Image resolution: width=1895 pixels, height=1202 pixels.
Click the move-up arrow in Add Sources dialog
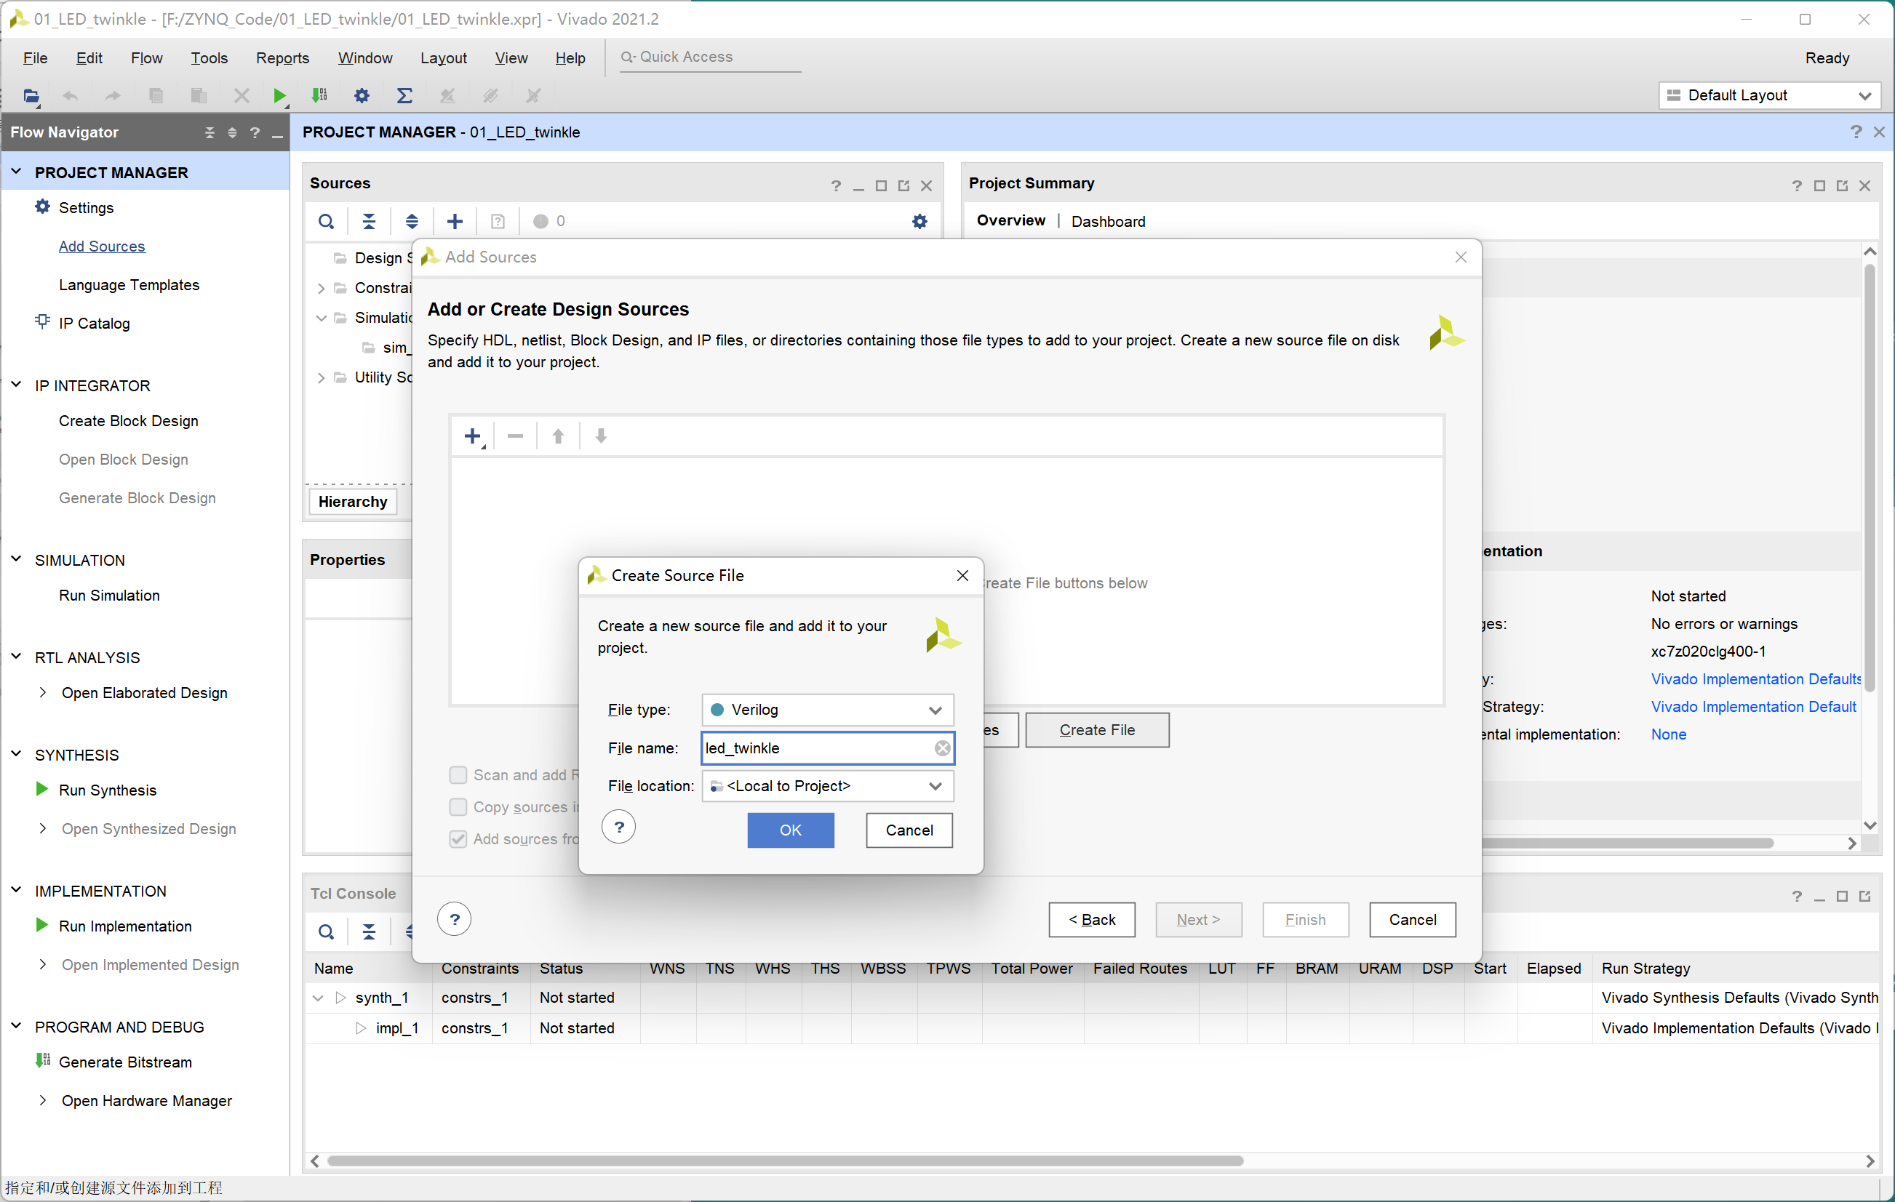click(x=558, y=436)
